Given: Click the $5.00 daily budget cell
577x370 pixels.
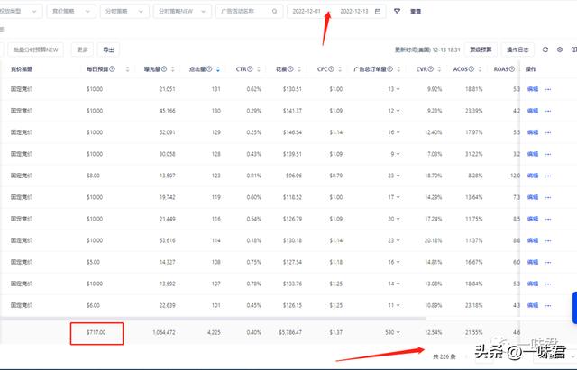Looking at the screenshot, I should pyautogui.click(x=94, y=262).
